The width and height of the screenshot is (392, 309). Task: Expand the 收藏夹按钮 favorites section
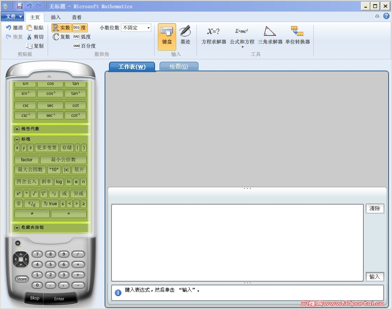pyautogui.click(x=17, y=227)
